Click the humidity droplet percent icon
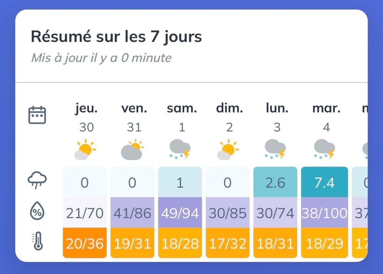 click(x=37, y=211)
